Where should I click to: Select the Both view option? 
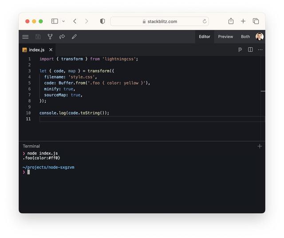(245, 37)
